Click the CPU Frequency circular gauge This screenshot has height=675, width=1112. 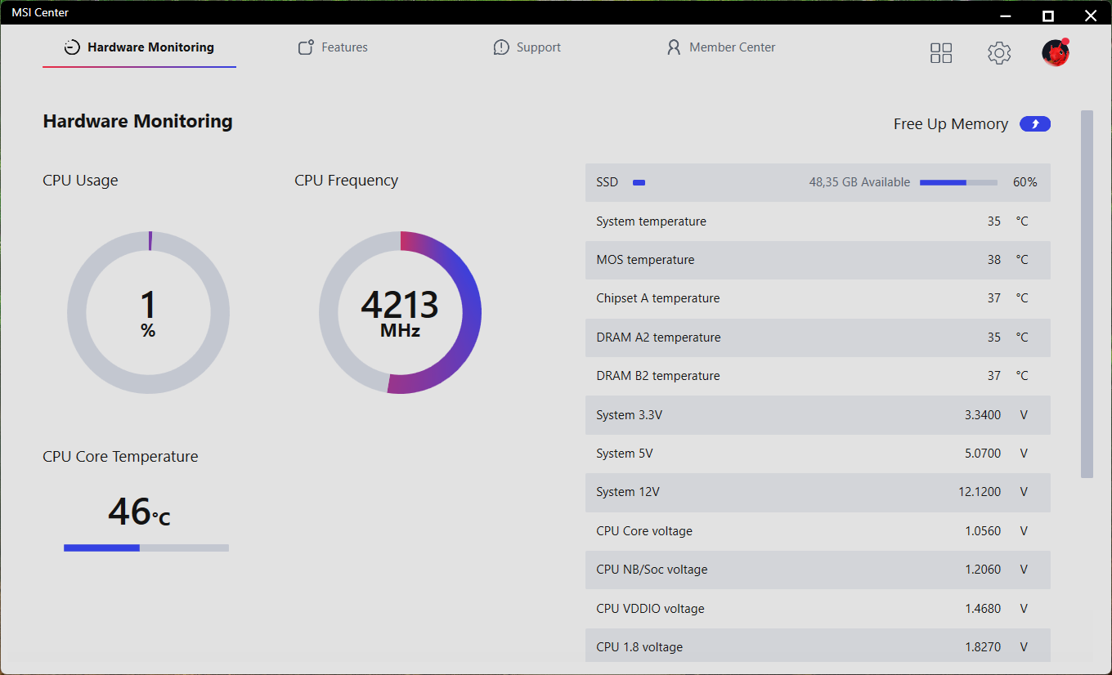tap(400, 312)
